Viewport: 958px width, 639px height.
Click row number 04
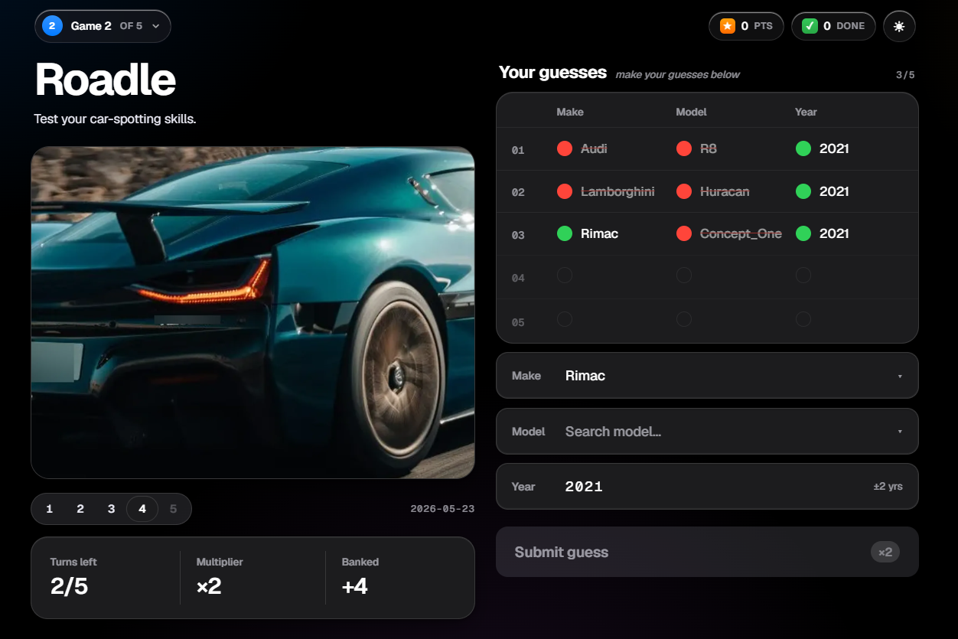pos(518,278)
